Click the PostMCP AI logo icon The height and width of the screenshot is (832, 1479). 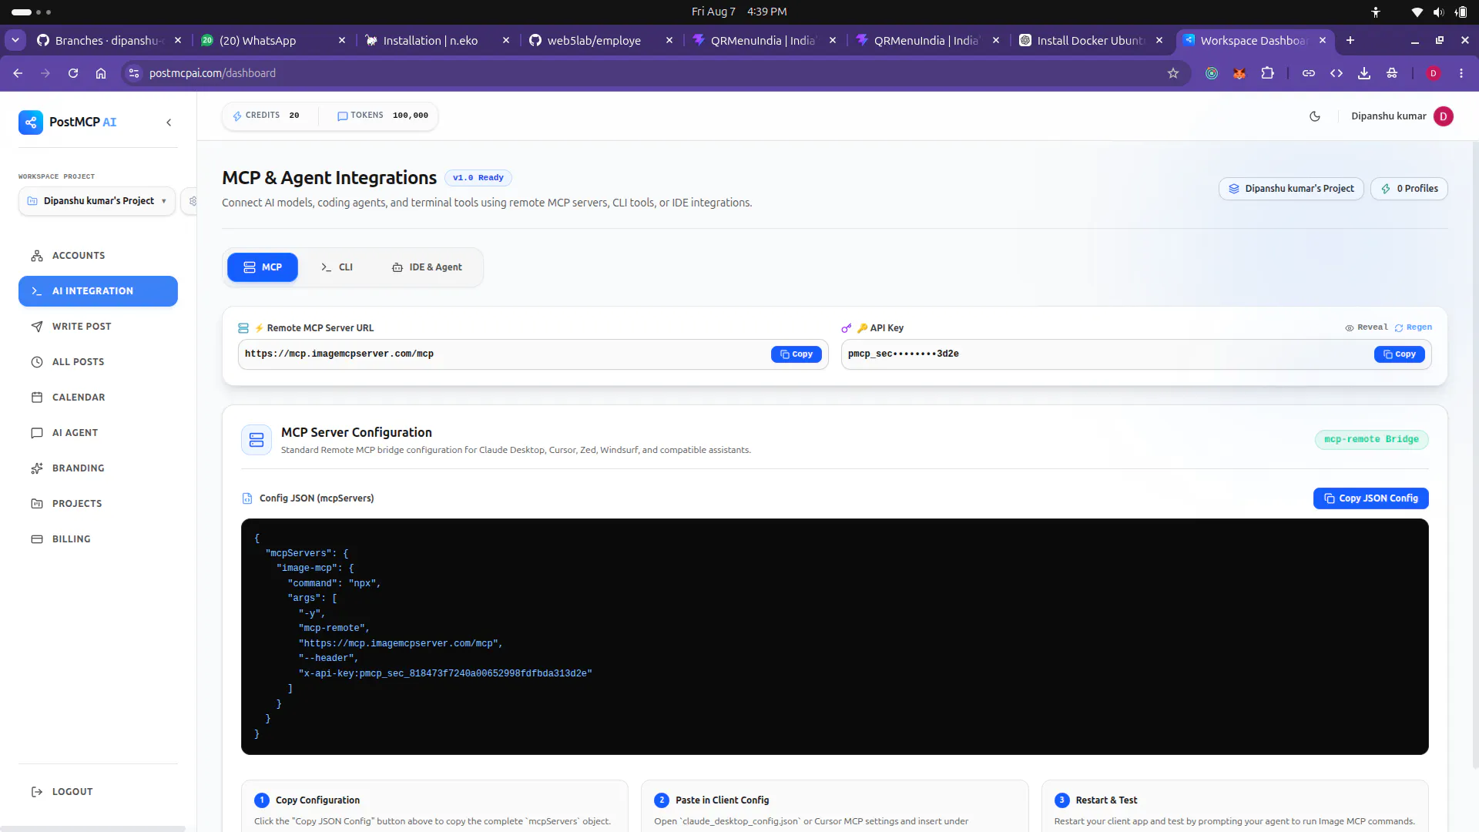click(31, 122)
